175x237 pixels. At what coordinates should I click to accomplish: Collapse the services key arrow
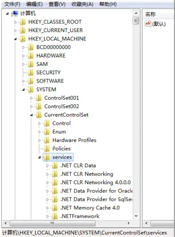[x=39, y=158]
